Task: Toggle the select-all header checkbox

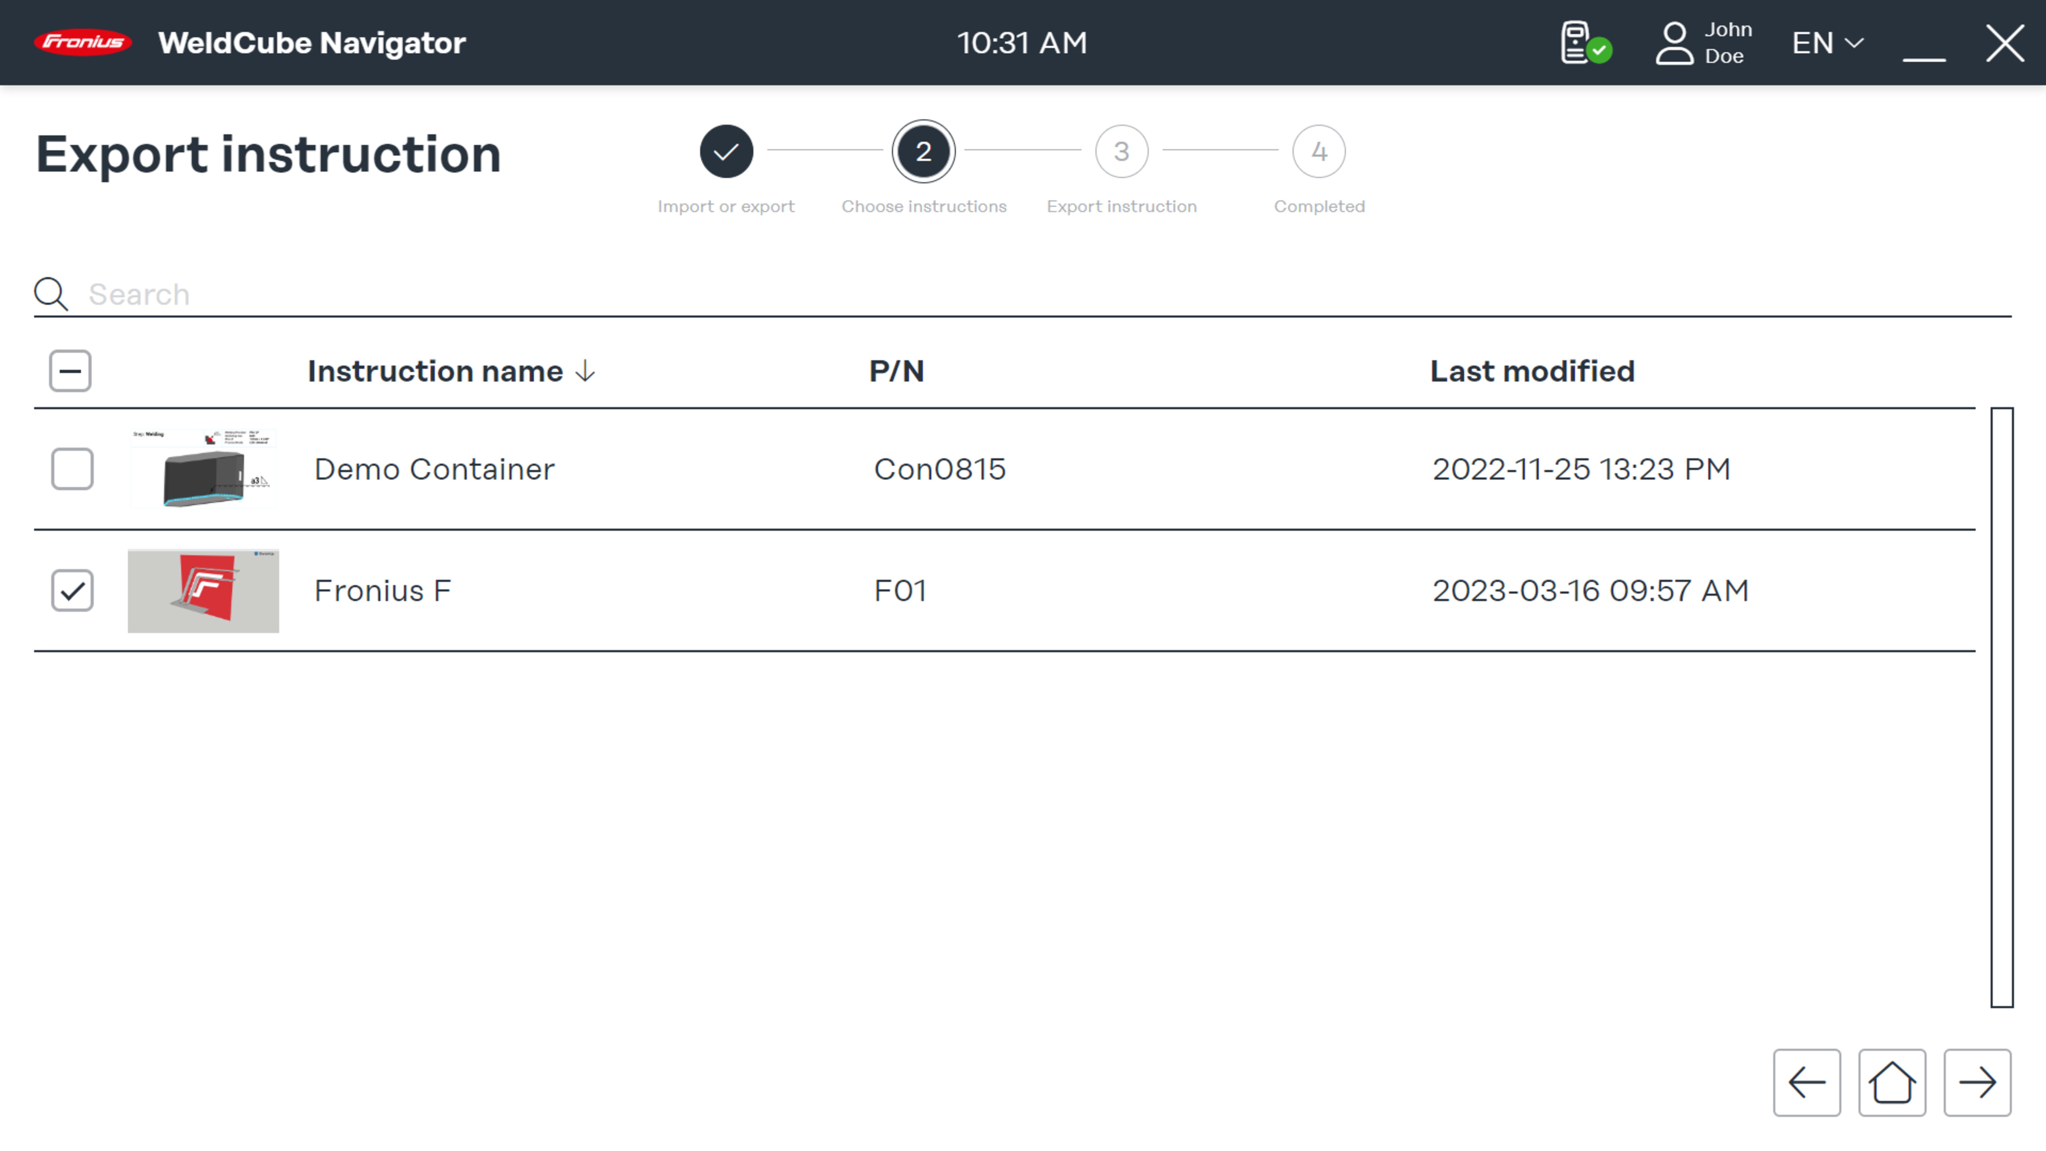Action: pos(70,371)
